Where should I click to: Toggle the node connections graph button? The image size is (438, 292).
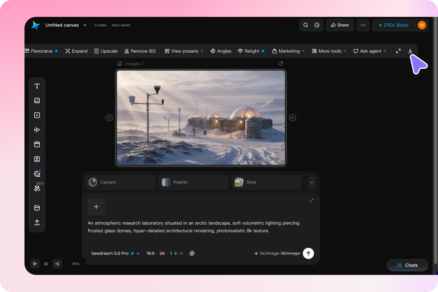coord(57,264)
